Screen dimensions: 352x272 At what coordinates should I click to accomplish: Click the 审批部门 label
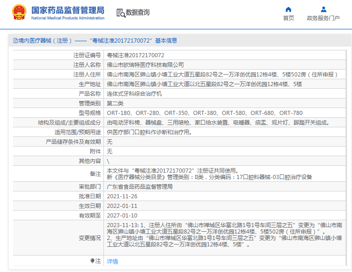click(90, 187)
